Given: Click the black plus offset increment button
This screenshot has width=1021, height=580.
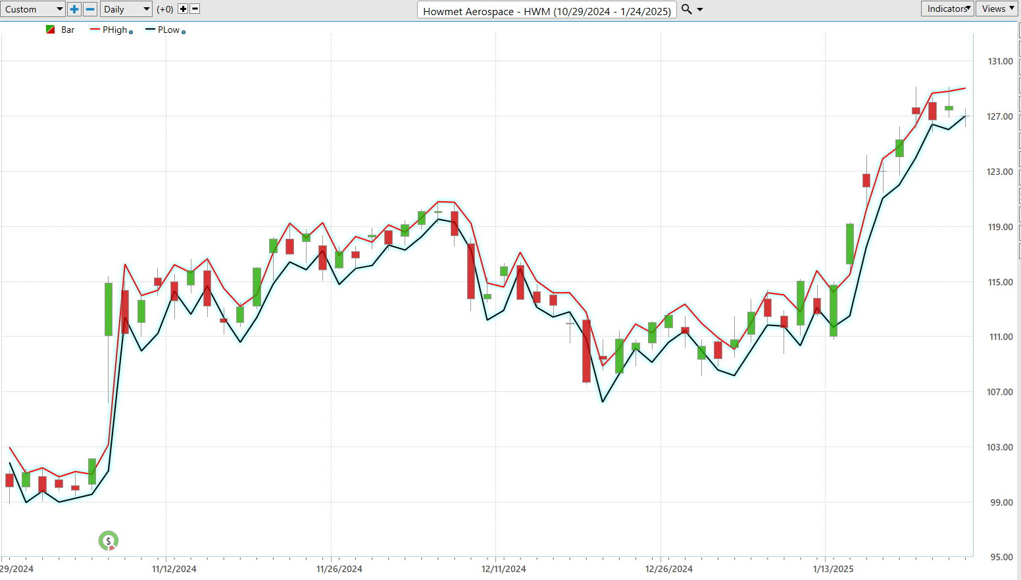Looking at the screenshot, I should tap(183, 9).
